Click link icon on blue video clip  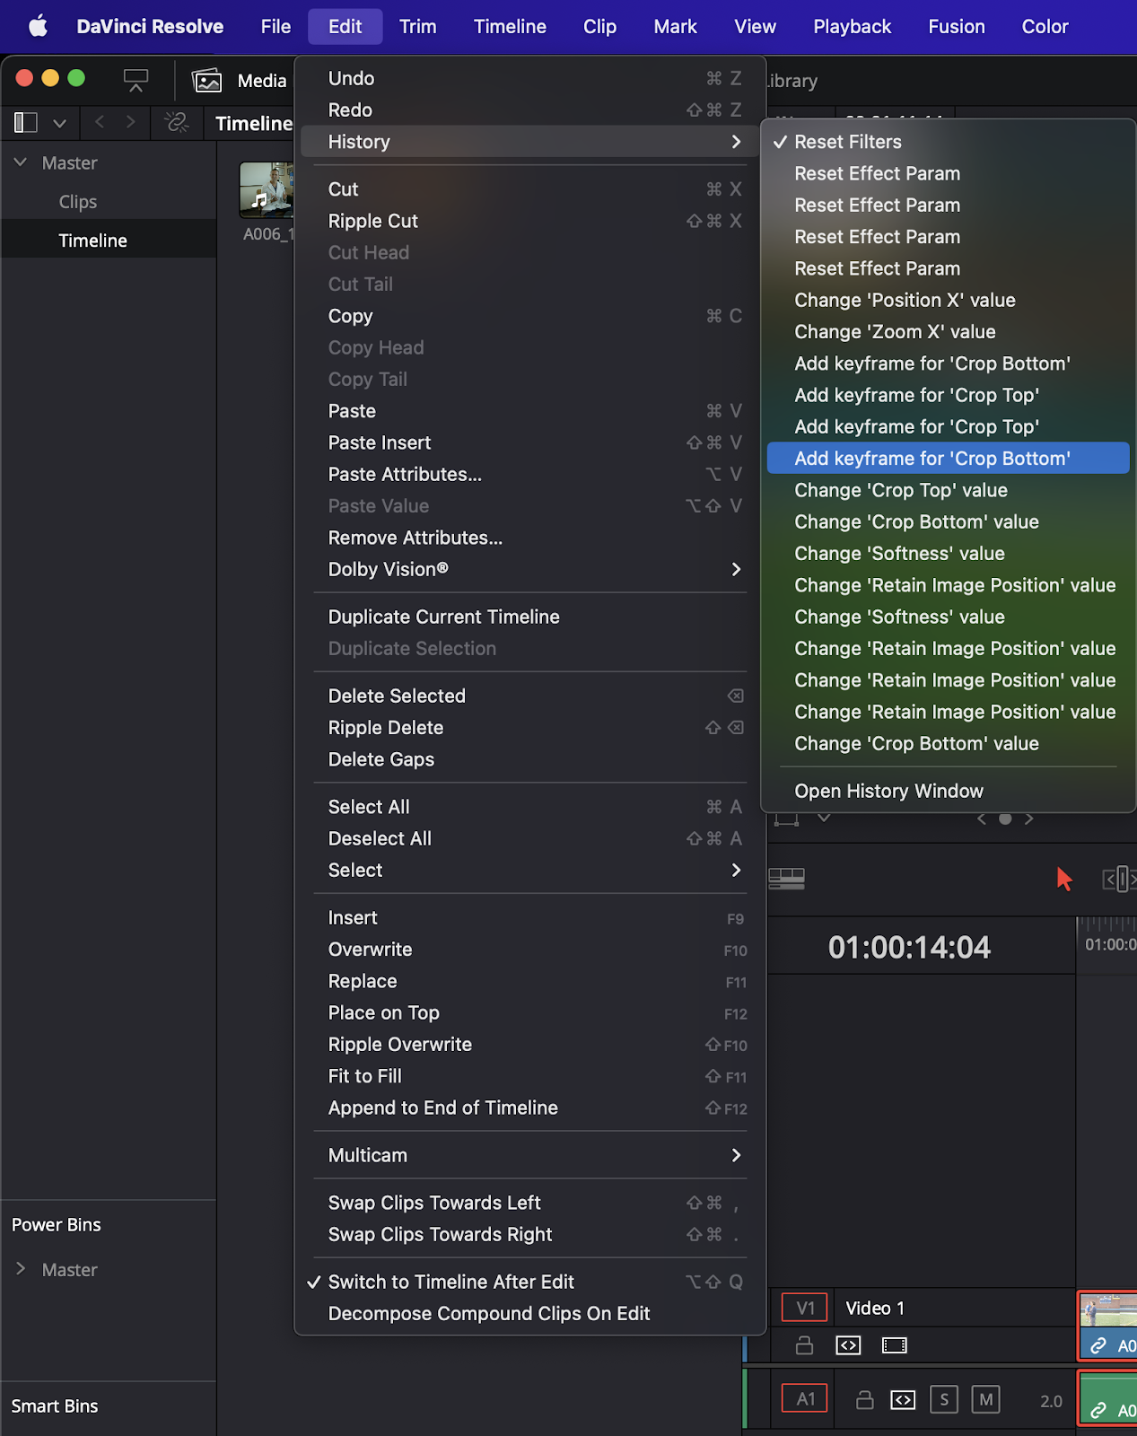(1098, 1345)
